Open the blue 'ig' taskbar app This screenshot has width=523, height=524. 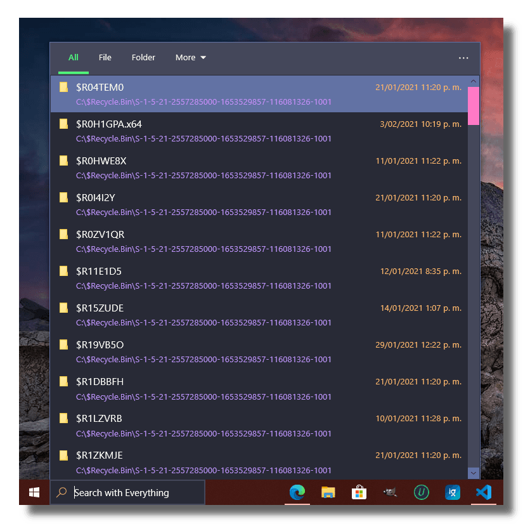[452, 492]
